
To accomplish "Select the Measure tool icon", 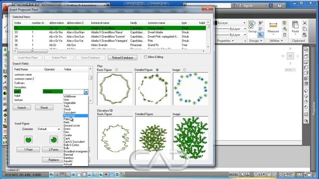I will (273, 25).
